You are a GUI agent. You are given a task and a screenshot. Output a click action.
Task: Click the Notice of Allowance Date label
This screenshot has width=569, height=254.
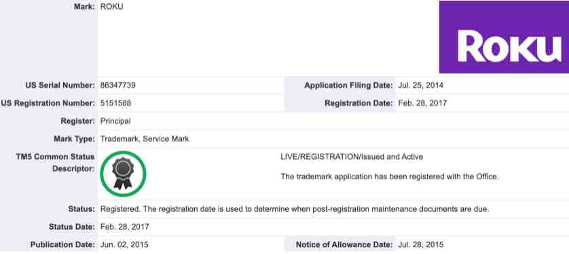[344, 244]
